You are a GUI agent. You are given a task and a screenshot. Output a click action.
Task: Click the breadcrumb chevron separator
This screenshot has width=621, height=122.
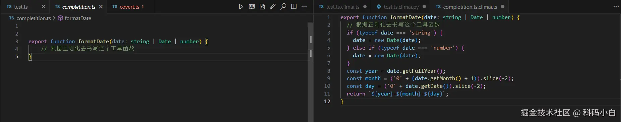point(54,18)
